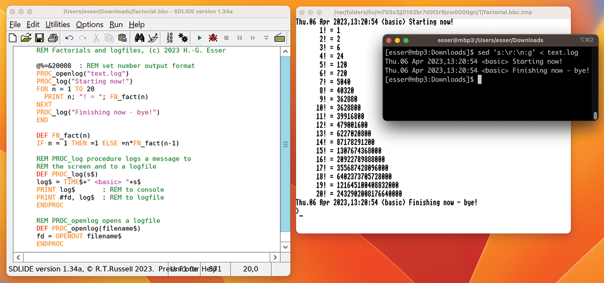604x283 pixels.
Task: Open Find with the binoculars icon
Action: [x=139, y=38]
